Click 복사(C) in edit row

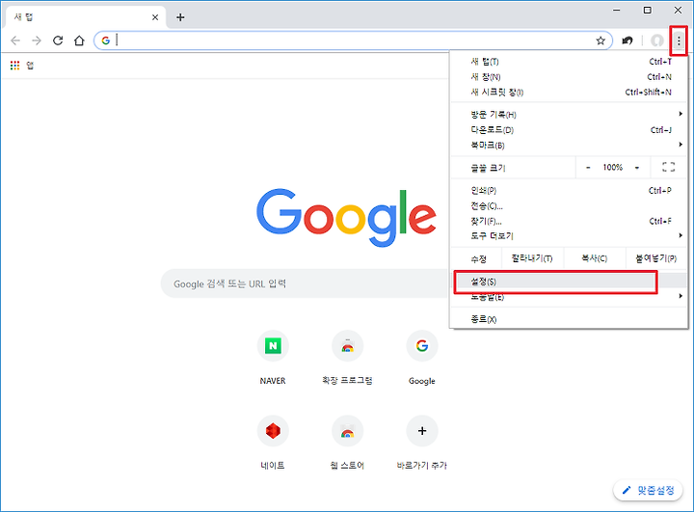pos(594,258)
